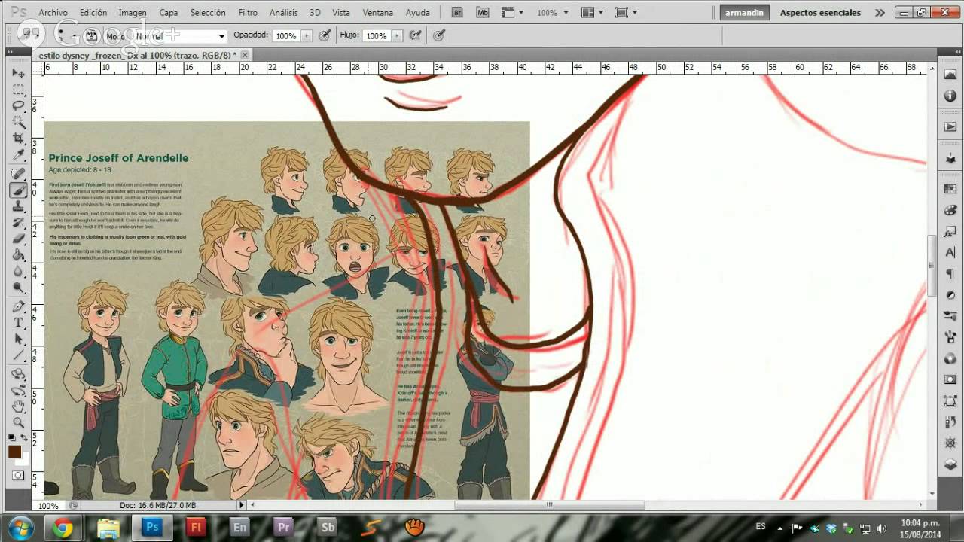Select the Line shape tool
Image resolution: width=964 pixels, height=542 pixels.
pyautogui.click(x=19, y=355)
